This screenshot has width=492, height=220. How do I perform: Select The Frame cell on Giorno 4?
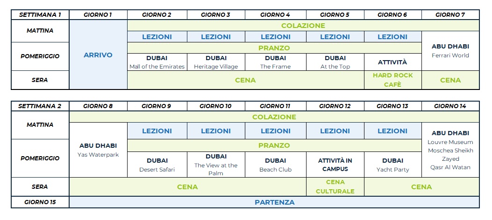point(276,62)
